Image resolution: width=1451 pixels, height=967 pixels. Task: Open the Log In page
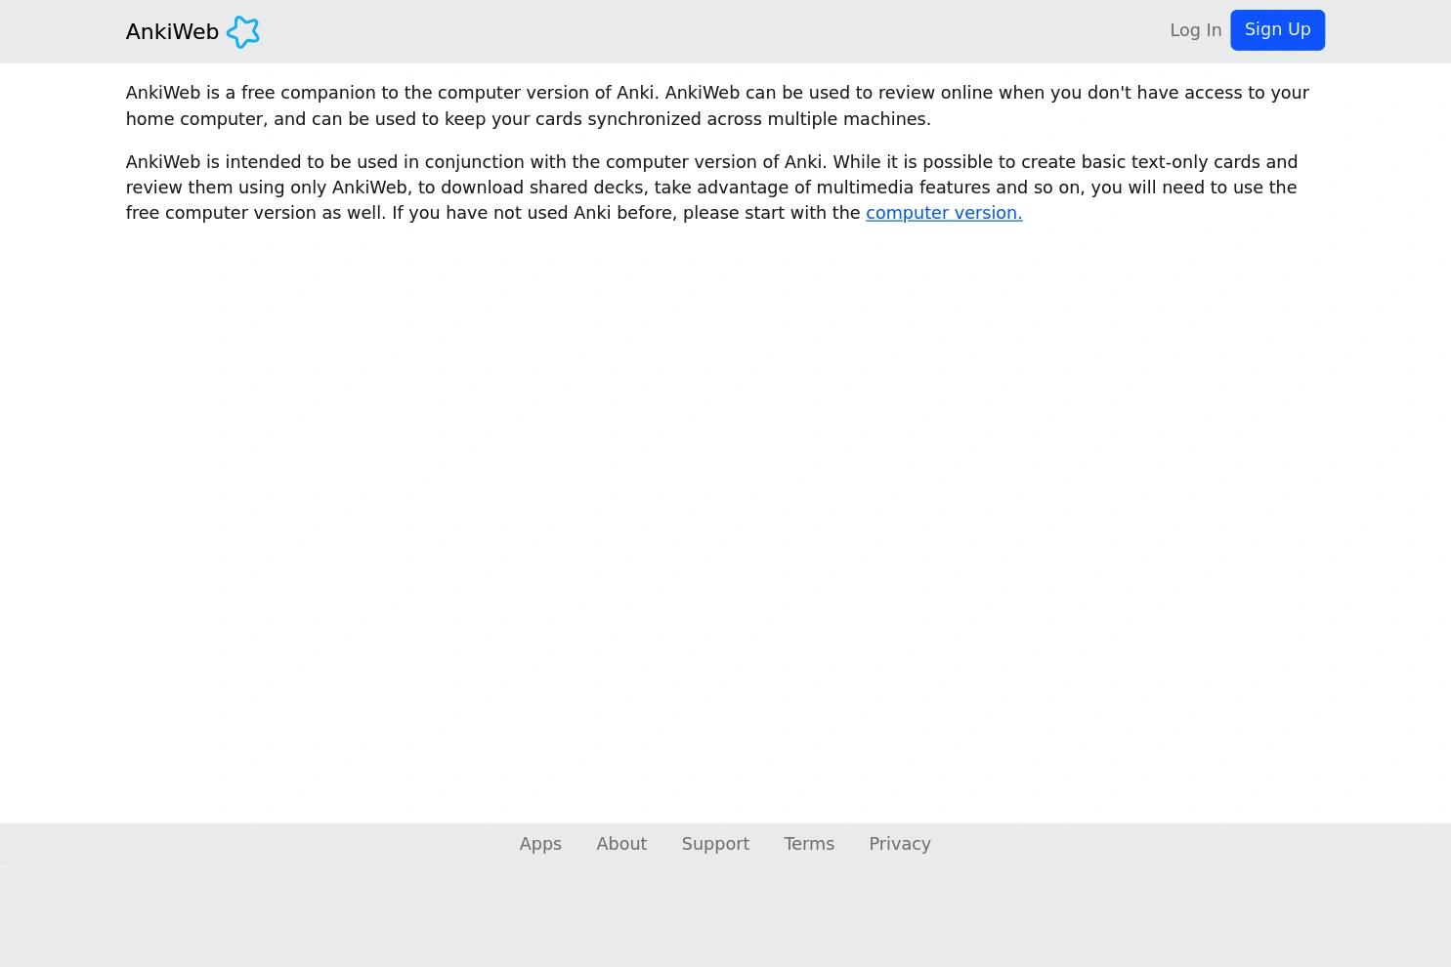point(1195,30)
